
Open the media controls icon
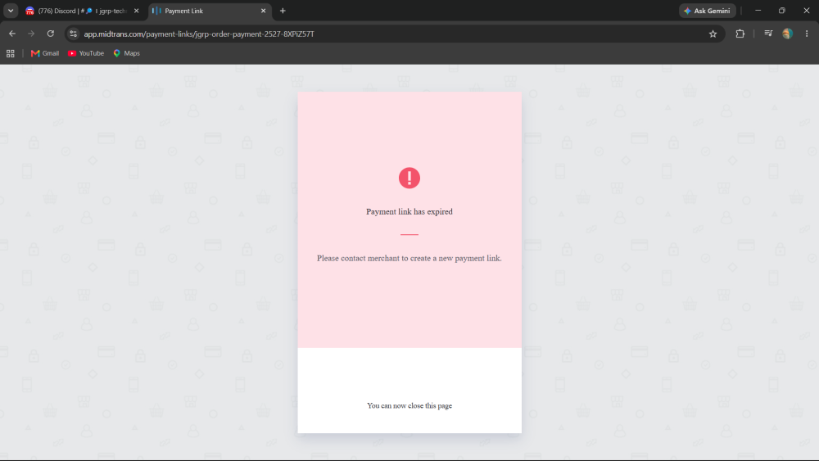[768, 34]
